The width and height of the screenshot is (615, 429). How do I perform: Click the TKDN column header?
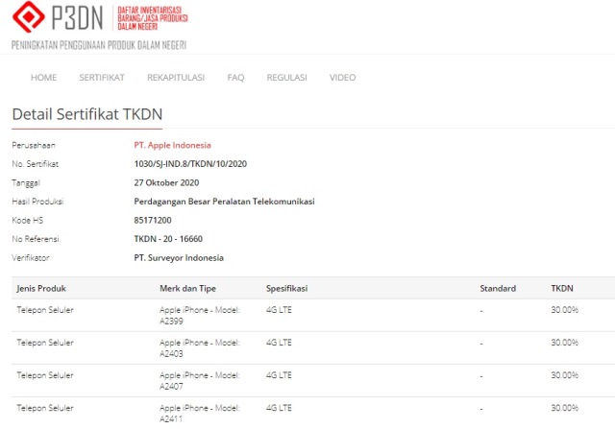562,288
